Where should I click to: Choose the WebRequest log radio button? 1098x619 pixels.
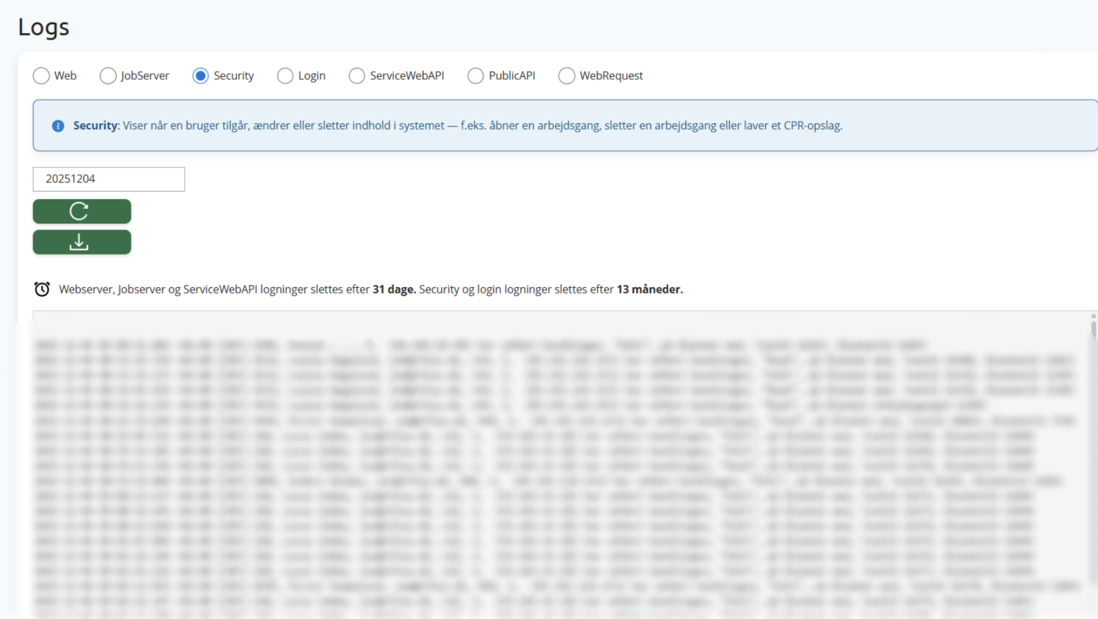567,76
